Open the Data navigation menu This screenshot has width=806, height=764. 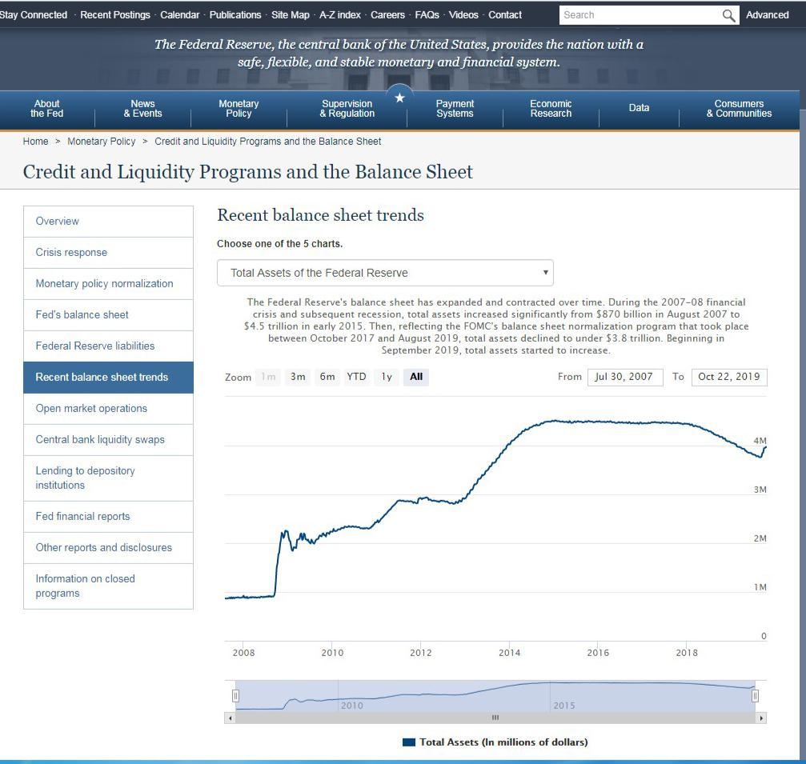click(x=639, y=109)
